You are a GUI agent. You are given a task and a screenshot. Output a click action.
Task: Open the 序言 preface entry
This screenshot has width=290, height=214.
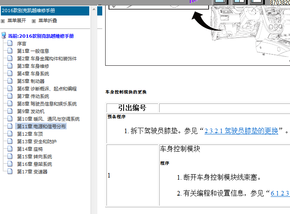22,44
